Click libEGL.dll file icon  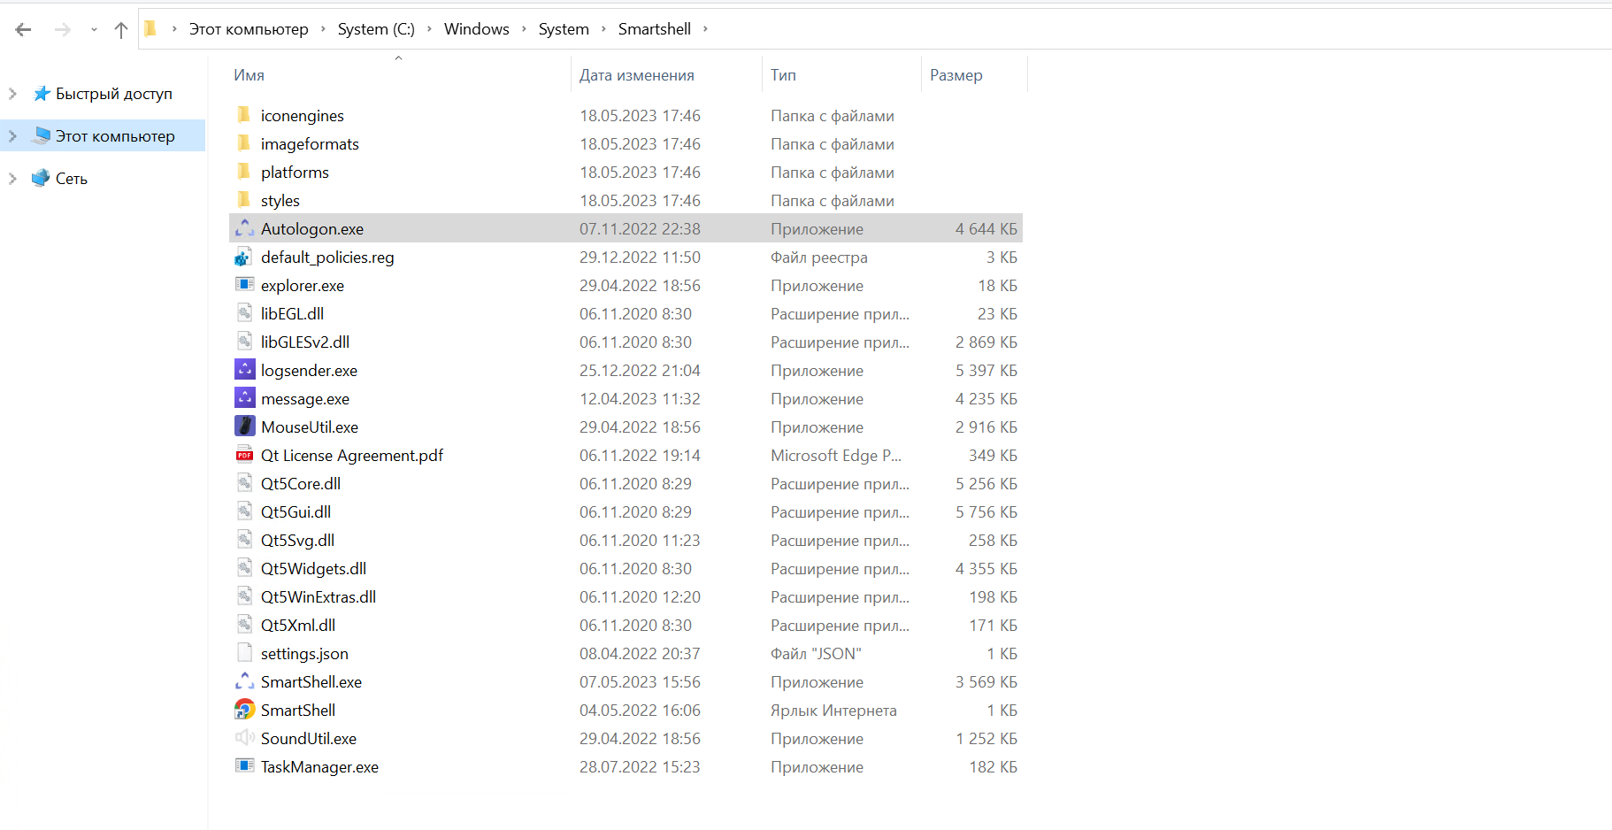pos(244,313)
